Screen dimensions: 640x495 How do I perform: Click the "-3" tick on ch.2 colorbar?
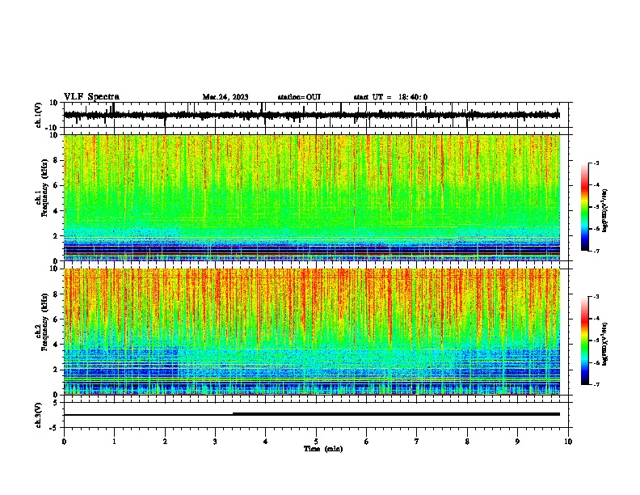pos(596,297)
